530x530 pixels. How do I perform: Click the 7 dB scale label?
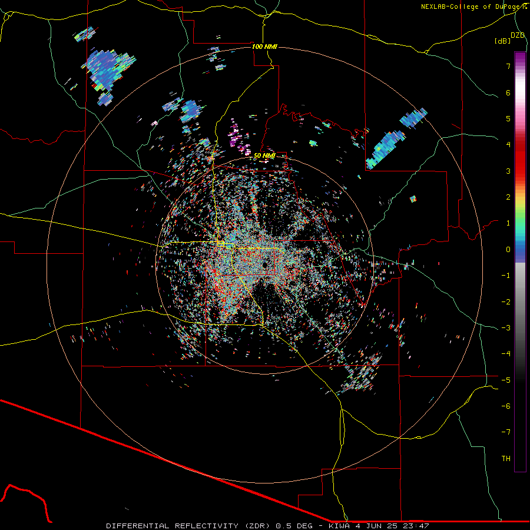tap(508, 66)
